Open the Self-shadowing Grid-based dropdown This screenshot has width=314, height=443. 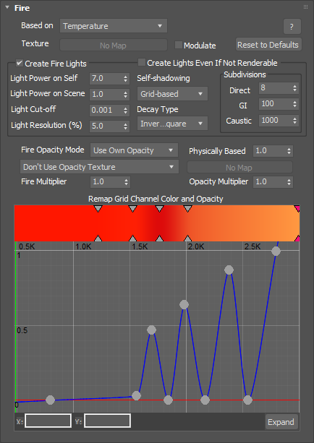coord(172,94)
